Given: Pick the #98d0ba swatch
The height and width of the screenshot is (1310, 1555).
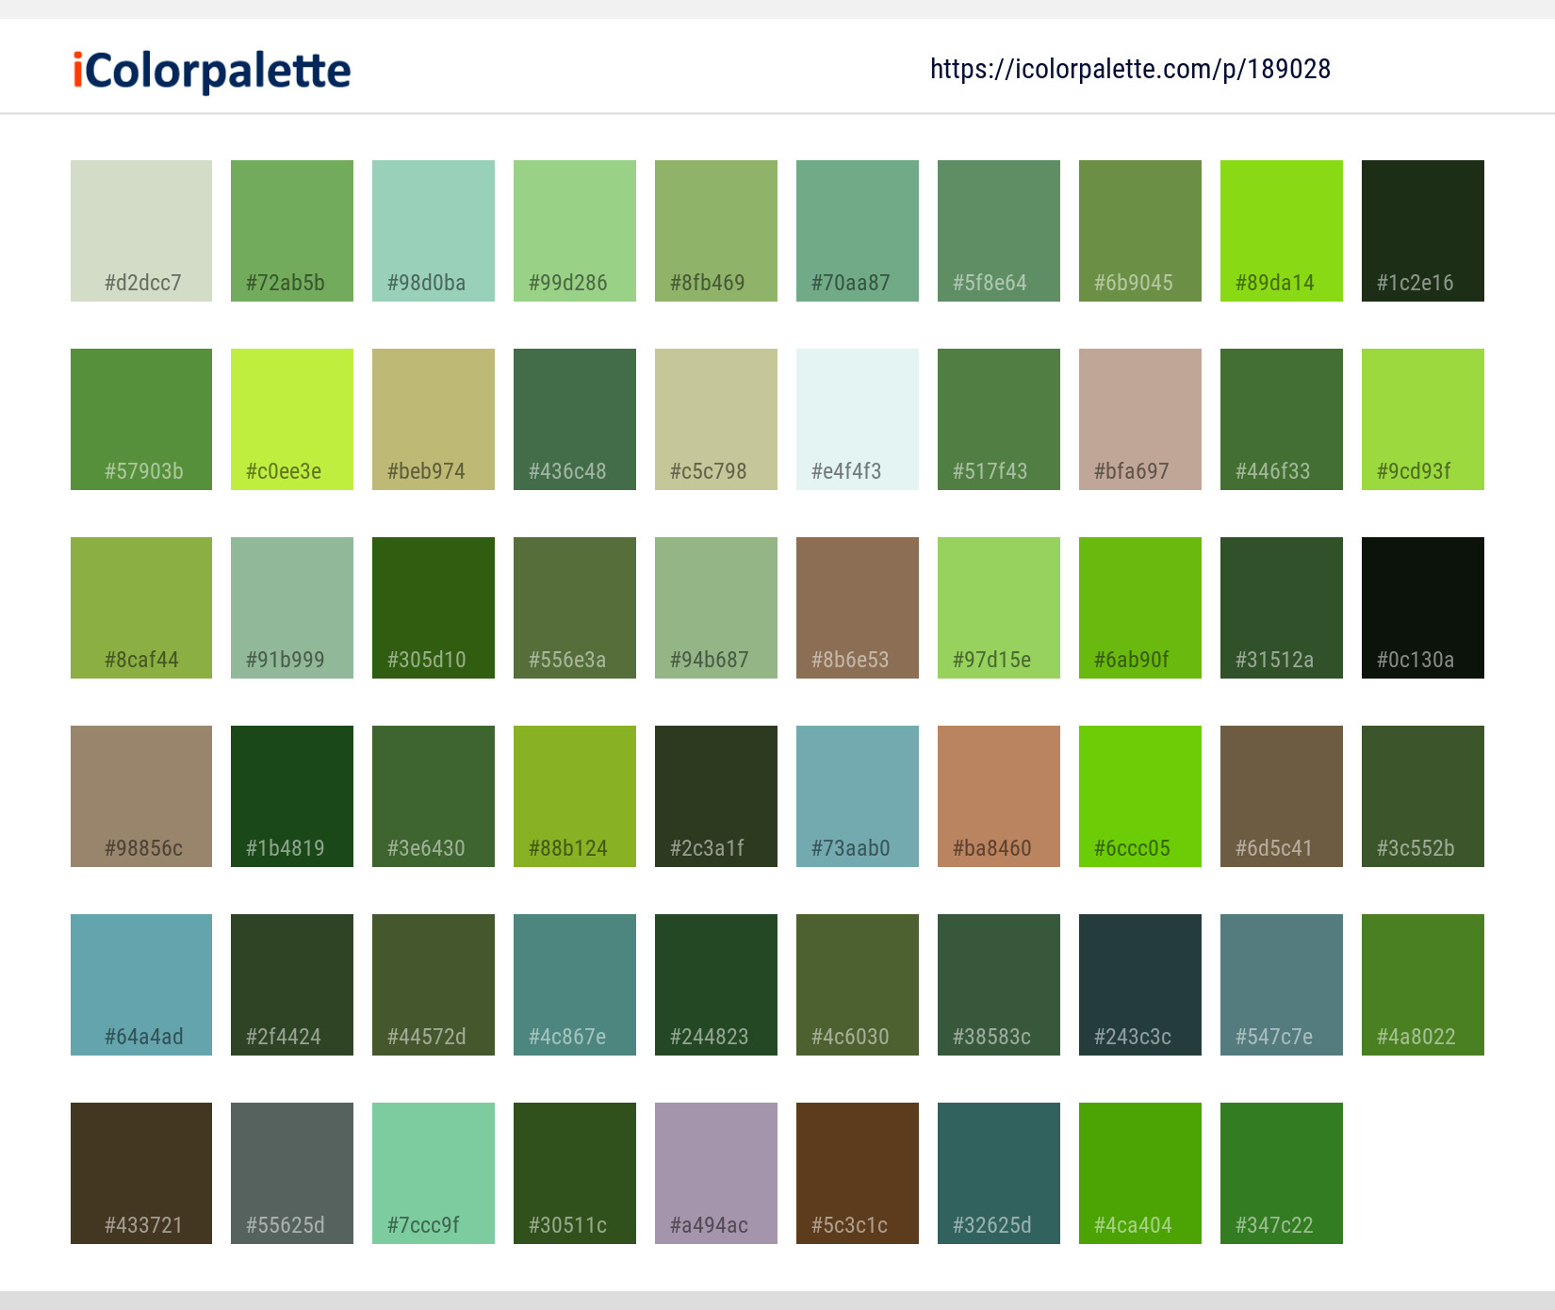Looking at the screenshot, I should tap(434, 231).
